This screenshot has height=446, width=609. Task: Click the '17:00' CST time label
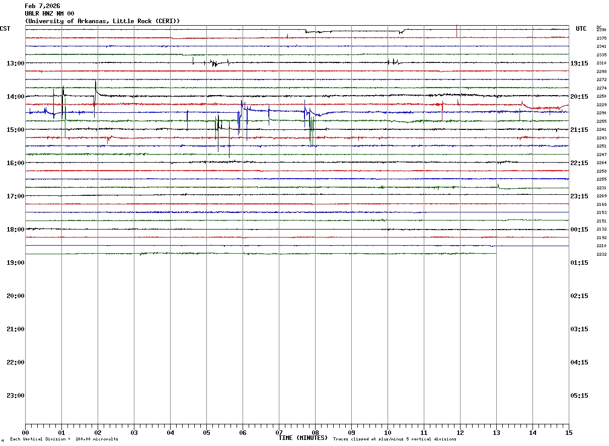(16, 196)
